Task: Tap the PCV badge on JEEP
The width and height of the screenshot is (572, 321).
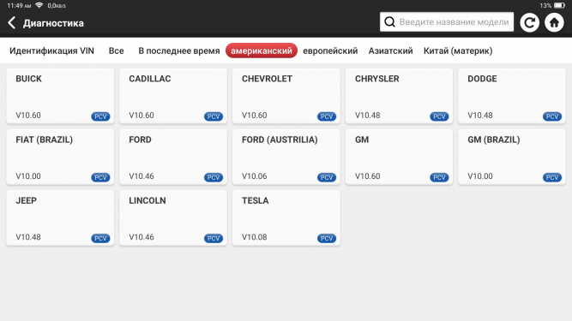Action: pos(100,238)
